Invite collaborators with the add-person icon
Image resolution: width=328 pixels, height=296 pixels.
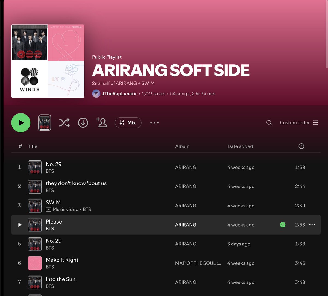(101, 122)
